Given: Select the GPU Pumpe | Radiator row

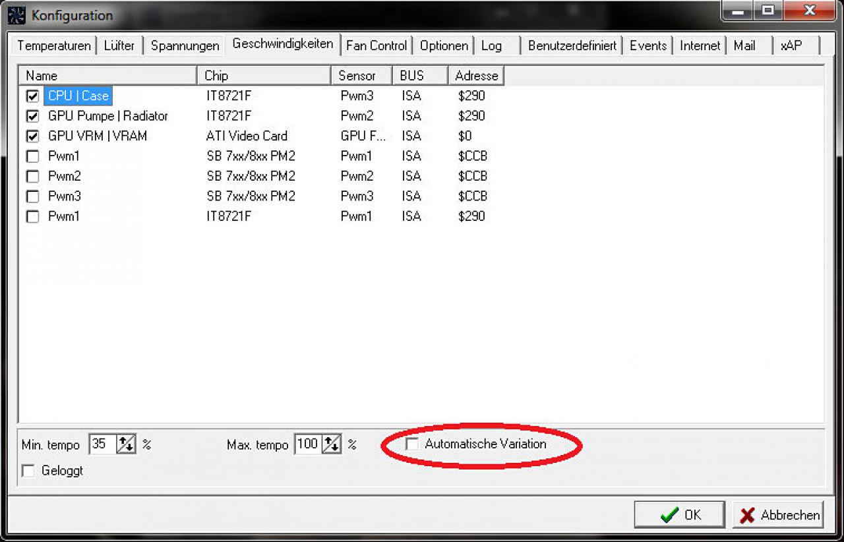Looking at the screenshot, I should coord(108,116).
